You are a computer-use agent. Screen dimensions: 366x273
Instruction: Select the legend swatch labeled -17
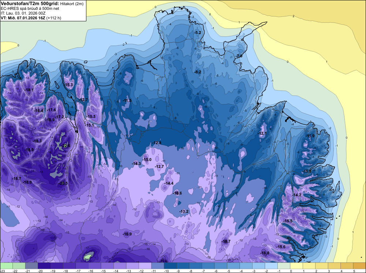click(82, 266)
